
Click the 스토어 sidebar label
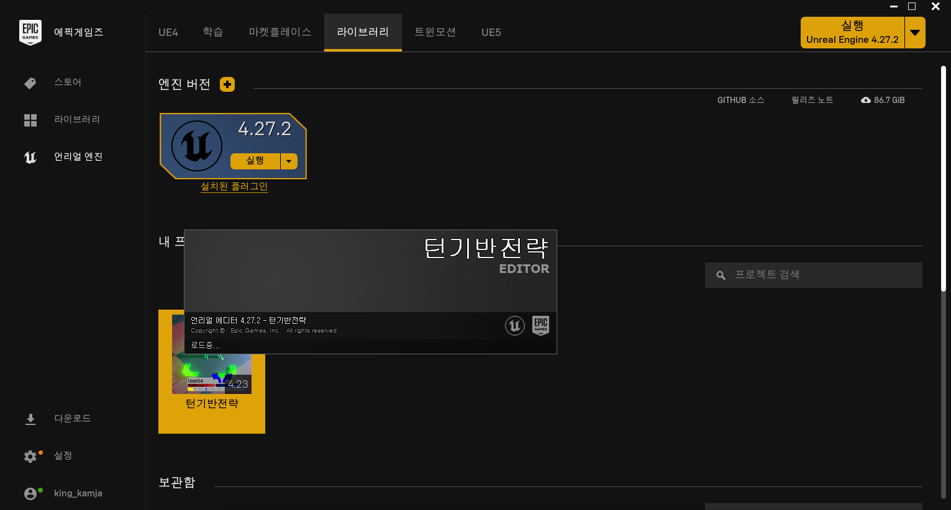click(68, 83)
